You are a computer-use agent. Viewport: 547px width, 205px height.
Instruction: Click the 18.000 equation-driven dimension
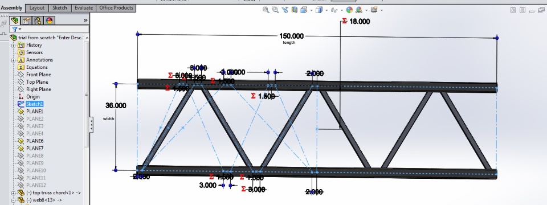[360, 21]
